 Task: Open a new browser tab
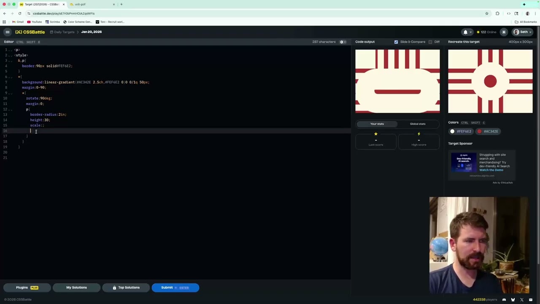tap(121, 4)
